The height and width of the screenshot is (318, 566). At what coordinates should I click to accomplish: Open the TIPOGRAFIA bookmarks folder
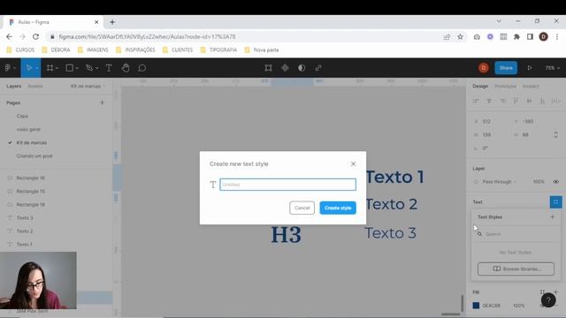218,49
